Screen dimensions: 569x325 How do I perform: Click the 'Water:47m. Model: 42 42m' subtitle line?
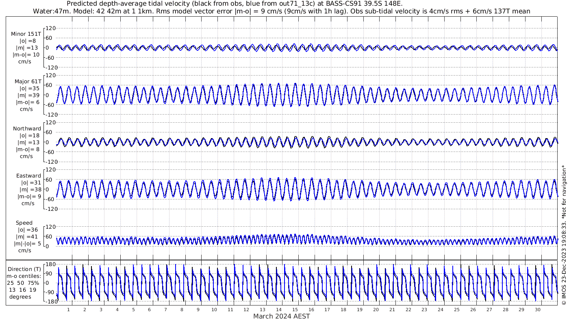coord(281,11)
